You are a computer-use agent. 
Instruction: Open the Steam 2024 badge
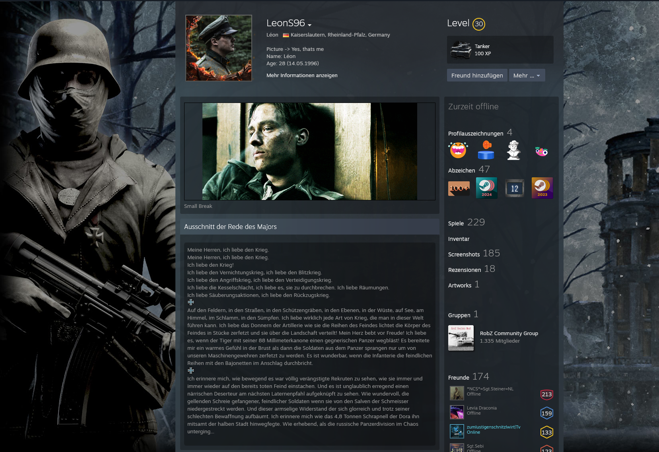486,188
